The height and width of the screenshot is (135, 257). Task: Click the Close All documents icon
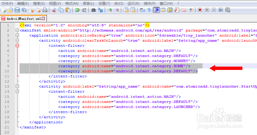coord(38,10)
